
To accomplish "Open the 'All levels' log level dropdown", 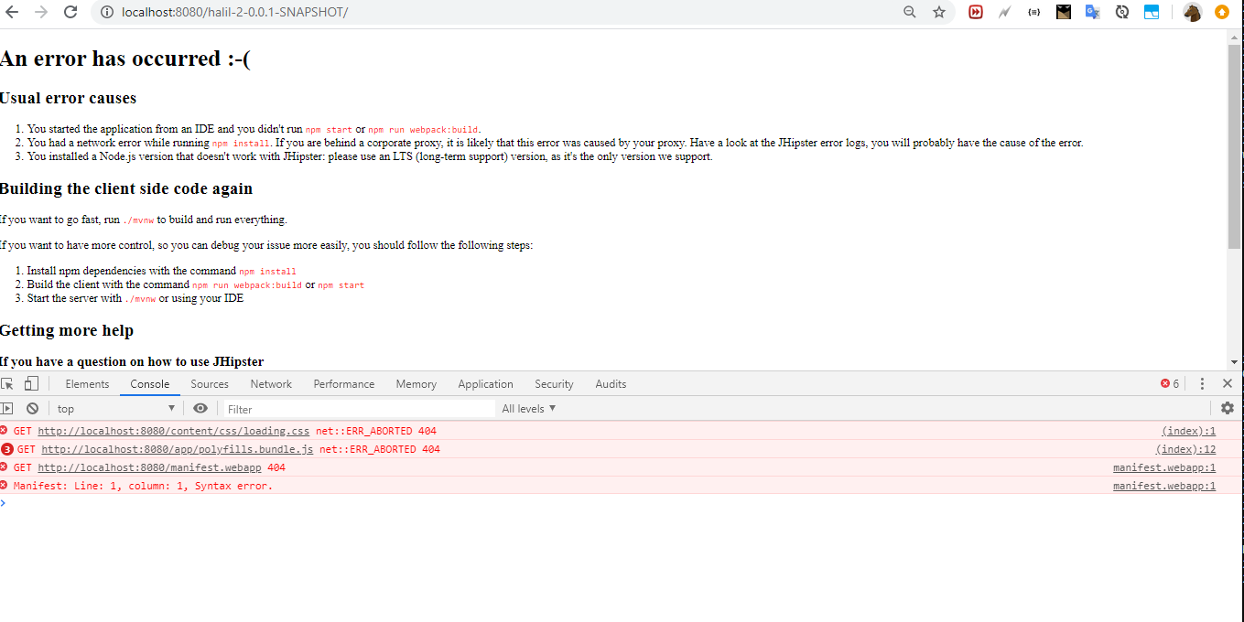I will [529, 409].
